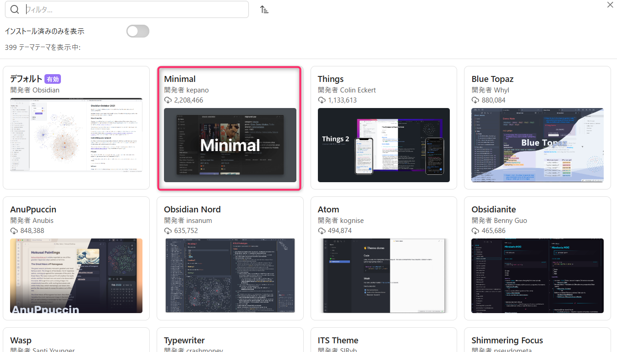Image resolution: width=617 pixels, height=352 pixels.
Task: Click the download icon beside 848,388
Action: [14, 231]
